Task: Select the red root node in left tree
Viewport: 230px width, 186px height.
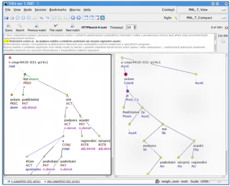Action: (10, 58)
